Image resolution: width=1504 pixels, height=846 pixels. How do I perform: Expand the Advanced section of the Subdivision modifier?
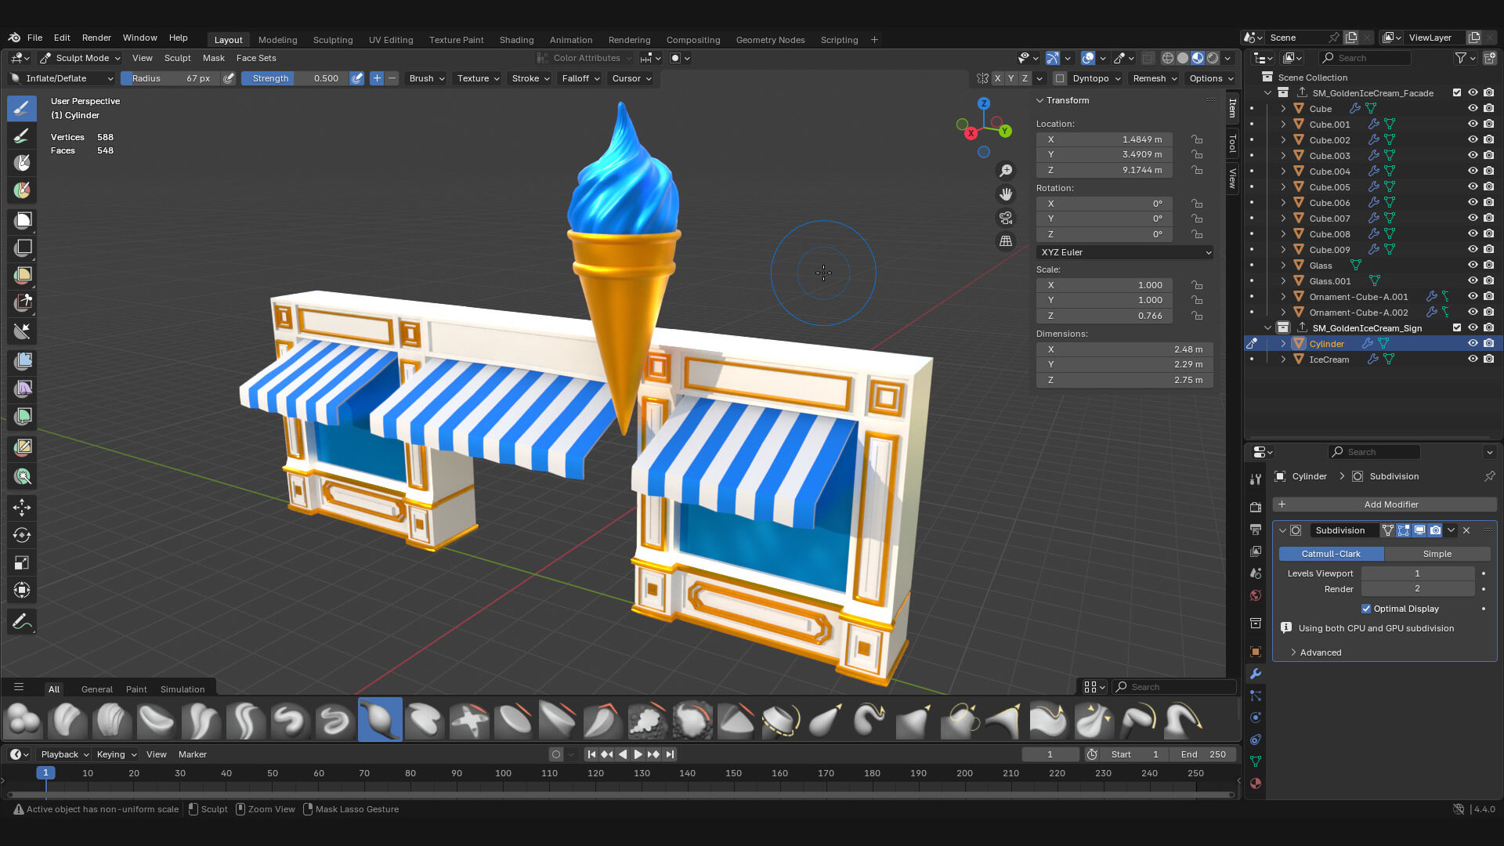[x=1321, y=653]
